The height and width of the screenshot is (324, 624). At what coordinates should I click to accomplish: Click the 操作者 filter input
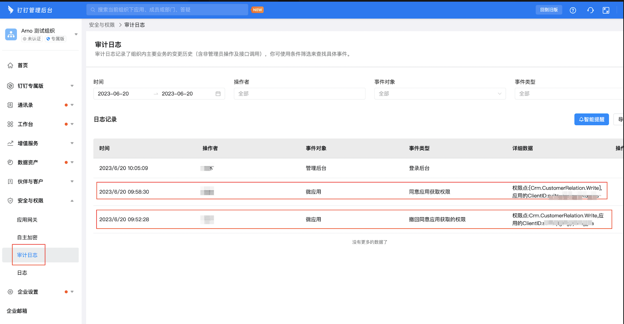click(x=300, y=94)
